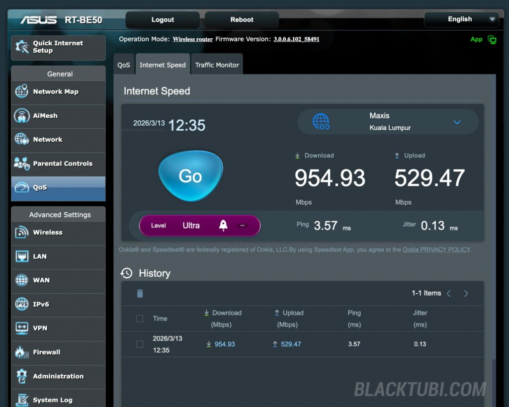Click the trash icon in History
This screenshot has height=407, width=509.
[140, 294]
